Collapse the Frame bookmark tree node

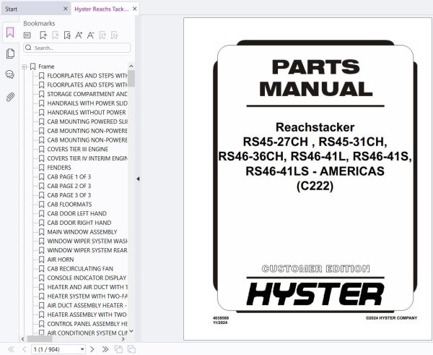coord(25,67)
